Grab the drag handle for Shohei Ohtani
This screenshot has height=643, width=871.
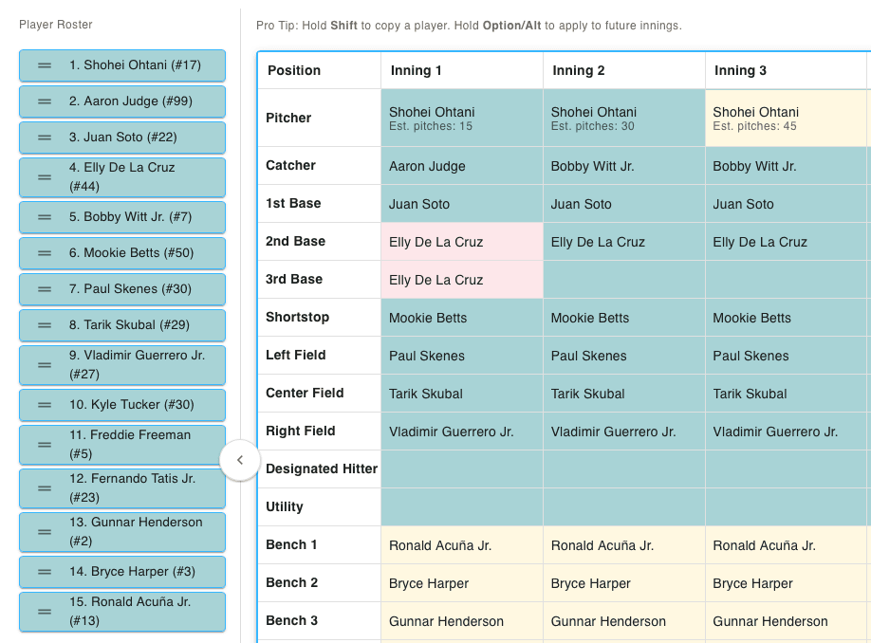pyautogui.click(x=44, y=65)
